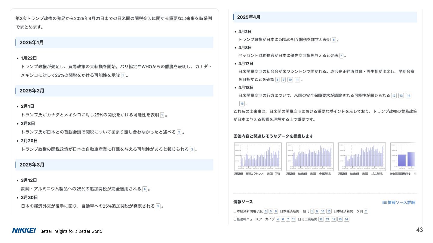Open citation 1 in the 2月1日 entry

coord(162,115)
